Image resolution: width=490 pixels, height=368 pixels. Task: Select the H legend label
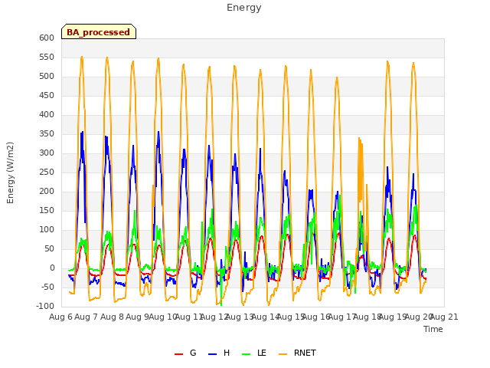pos(227,353)
